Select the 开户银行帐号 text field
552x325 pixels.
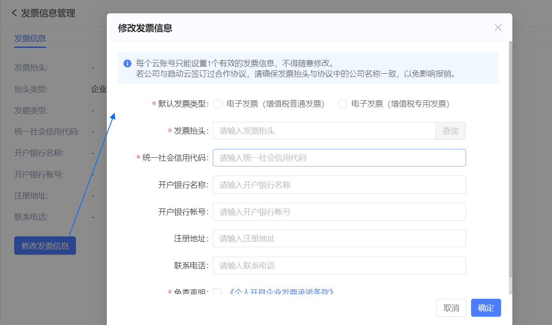(x=339, y=212)
